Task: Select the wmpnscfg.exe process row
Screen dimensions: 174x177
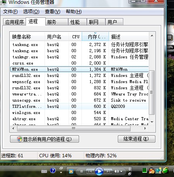Action: point(79,82)
